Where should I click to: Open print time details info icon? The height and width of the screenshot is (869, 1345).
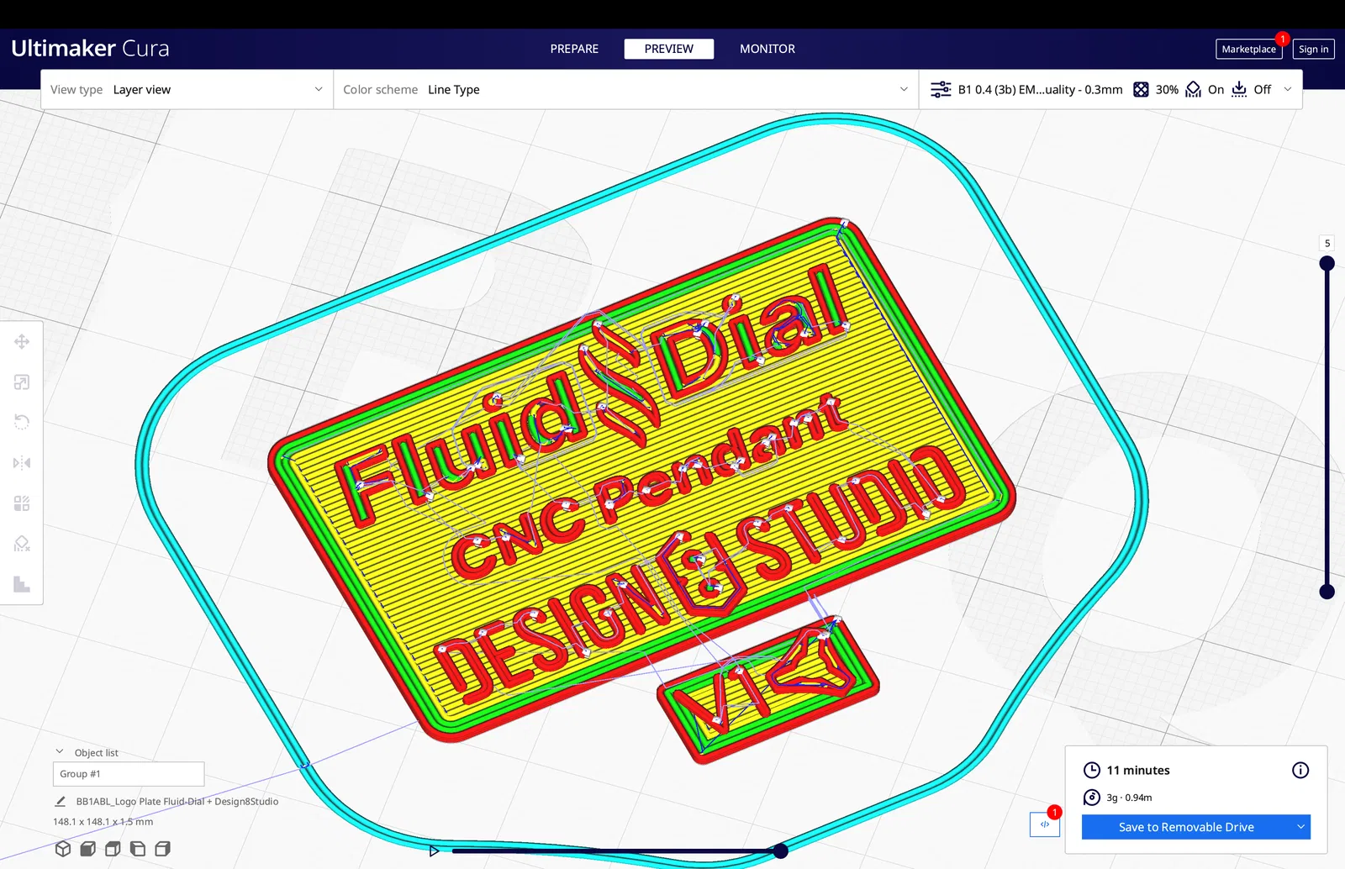tap(1300, 770)
